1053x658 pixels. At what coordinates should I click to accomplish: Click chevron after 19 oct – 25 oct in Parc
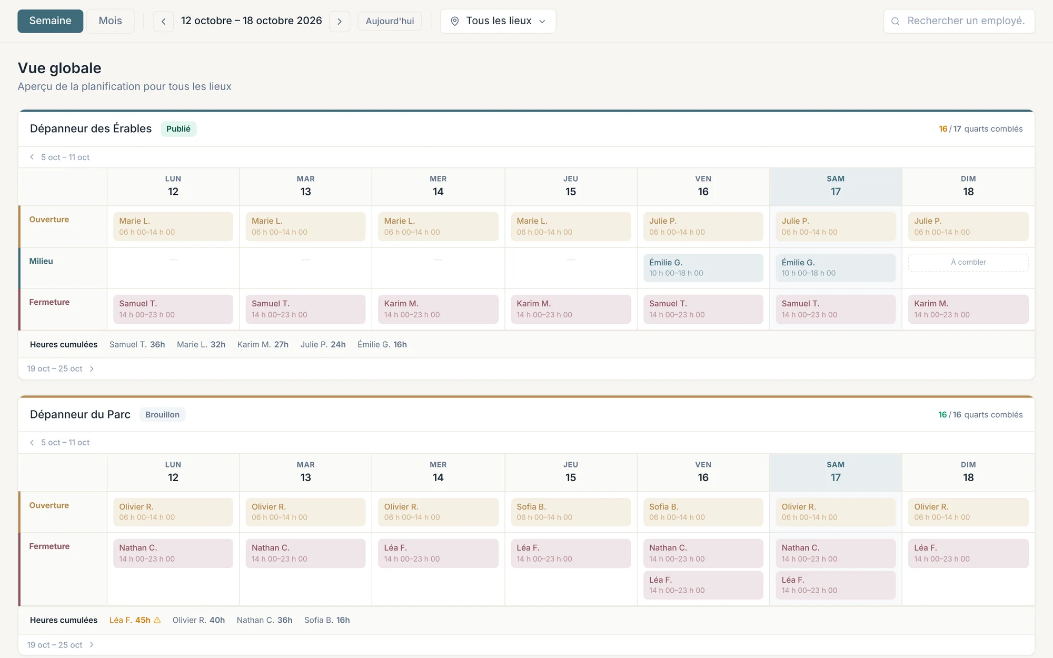[x=92, y=644]
